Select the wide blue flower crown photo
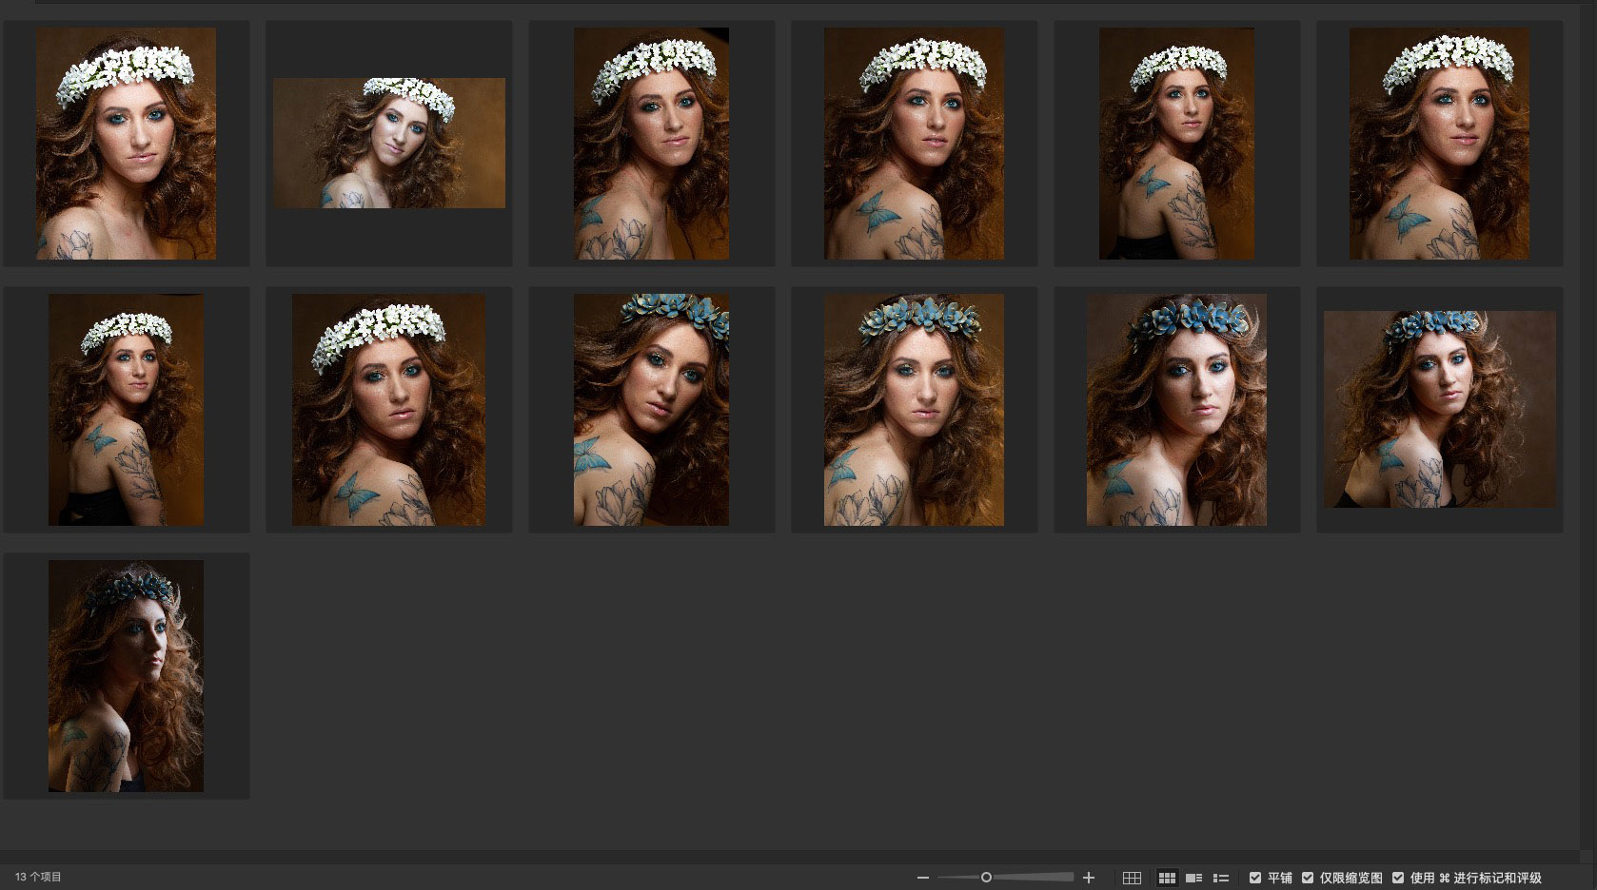 [1439, 410]
